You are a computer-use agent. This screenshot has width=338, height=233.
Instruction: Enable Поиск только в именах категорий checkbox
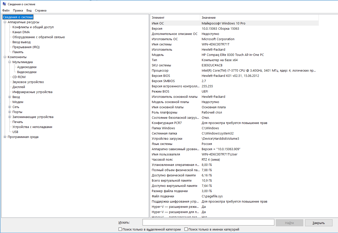(x=186, y=229)
